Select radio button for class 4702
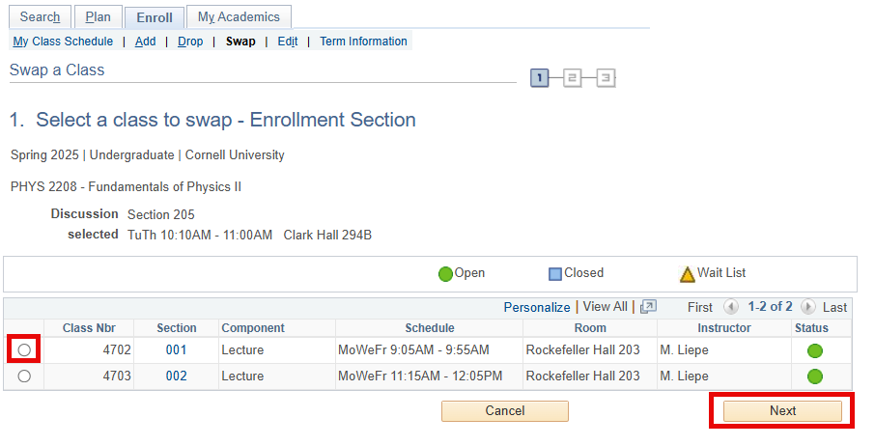The height and width of the screenshot is (446, 875). pyautogui.click(x=24, y=349)
